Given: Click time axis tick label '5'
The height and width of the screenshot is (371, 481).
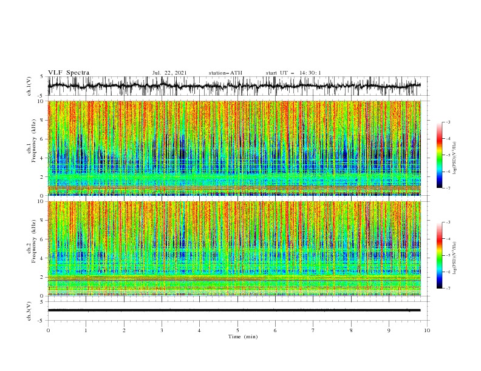Looking at the screenshot, I should click(237, 330).
